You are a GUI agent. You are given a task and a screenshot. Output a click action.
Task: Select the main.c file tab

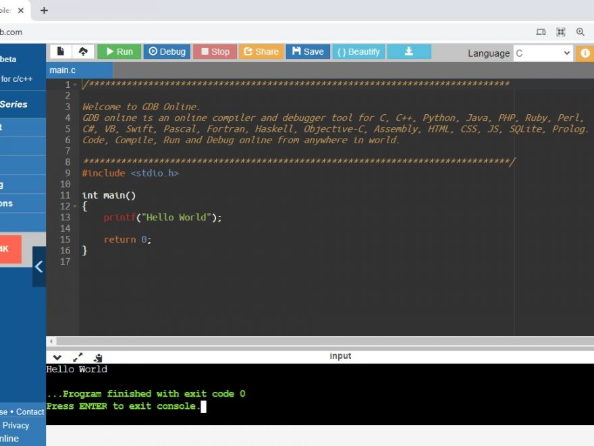pos(63,70)
